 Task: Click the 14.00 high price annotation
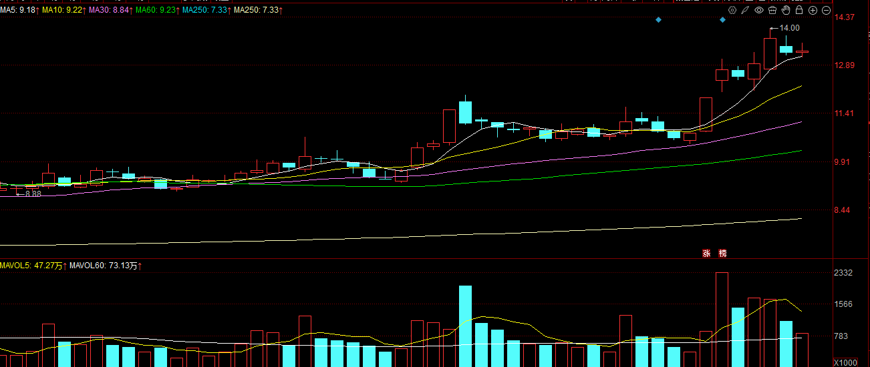pos(789,28)
